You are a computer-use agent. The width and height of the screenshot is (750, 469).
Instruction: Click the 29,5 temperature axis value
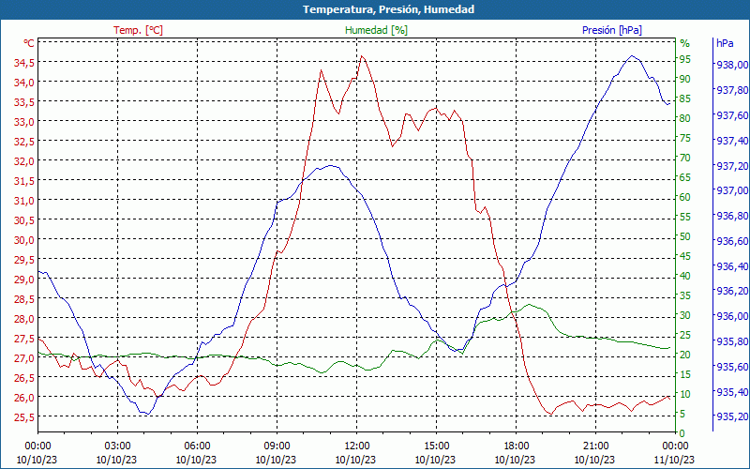pos(22,260)
